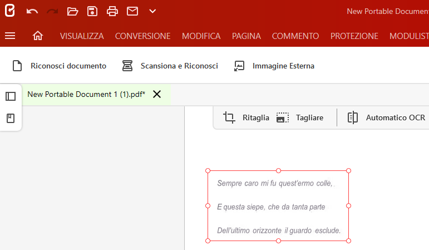Click the Tagliare label
The width and height of the screenshot is (429, 250).
pos(309,117)
